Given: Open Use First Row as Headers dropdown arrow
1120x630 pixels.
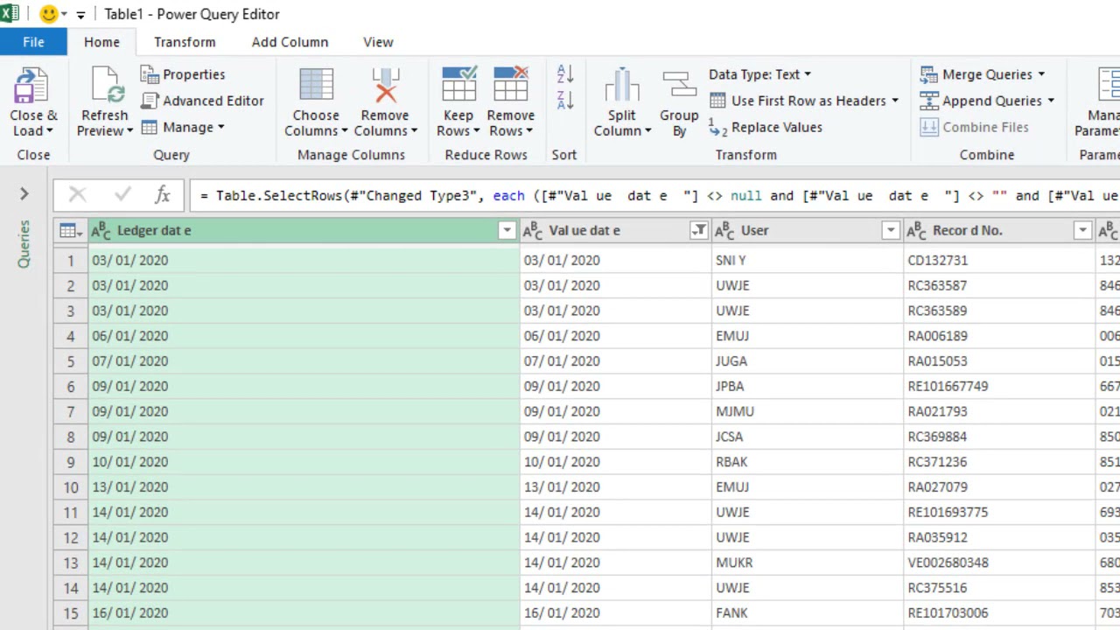Looking at the screenshot, I should (894, 101).
